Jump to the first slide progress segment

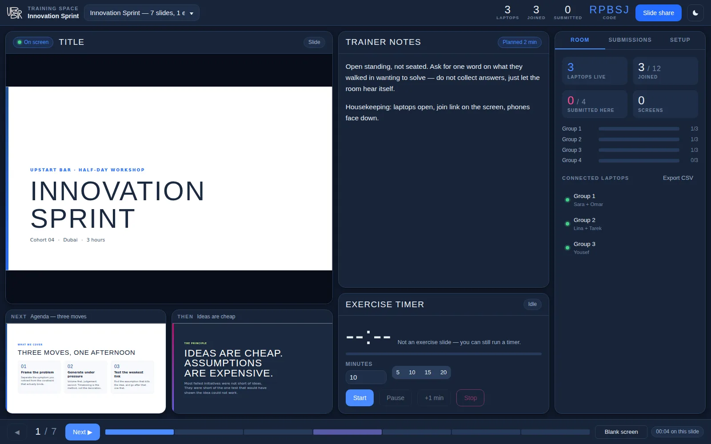pyautogui.click(x=140, y=432)
